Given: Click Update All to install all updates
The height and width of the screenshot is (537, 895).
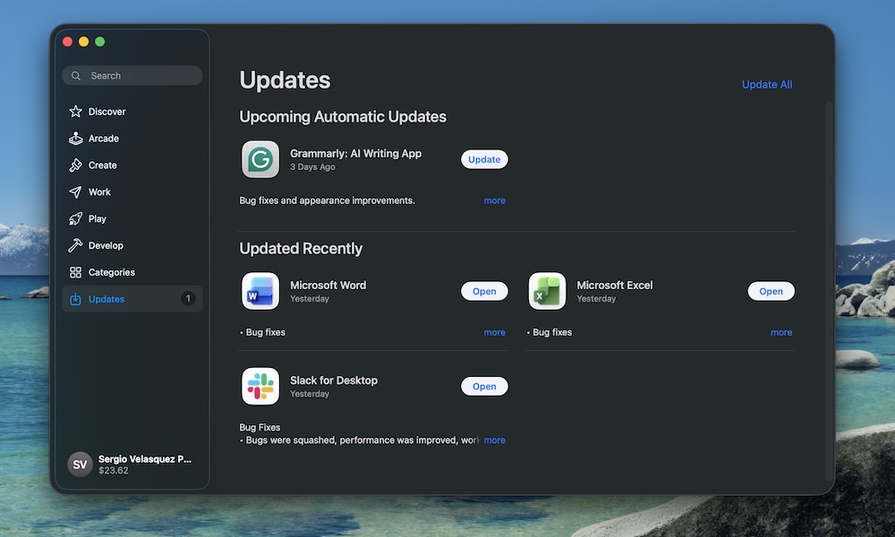Looking at the screenshot, I should click(767, 84).
